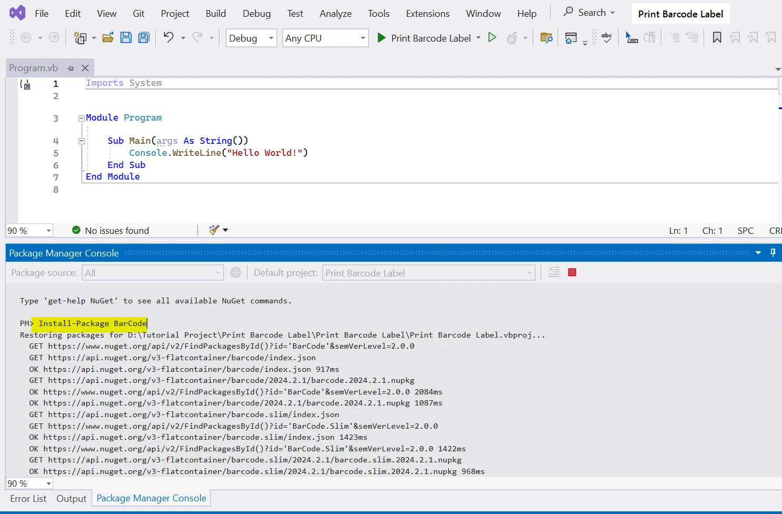Click the Open File folder icon
Image resolution: width=782 pixels, height=514 pixels.
pos(108,38)
